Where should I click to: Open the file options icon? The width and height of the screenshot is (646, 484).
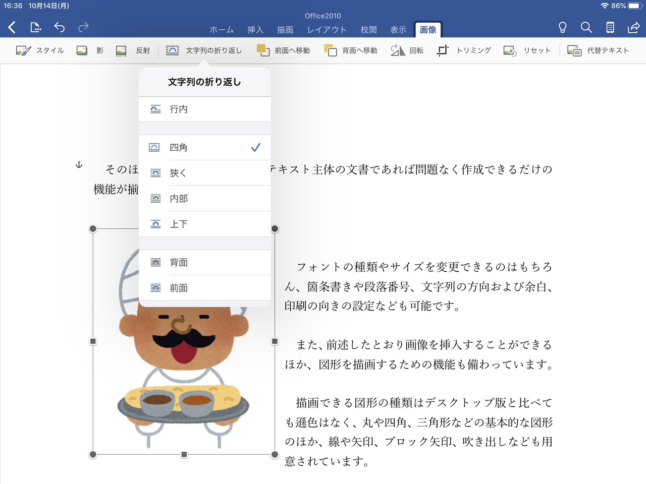click(35, 27)
